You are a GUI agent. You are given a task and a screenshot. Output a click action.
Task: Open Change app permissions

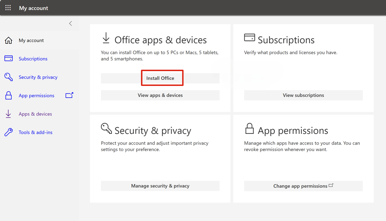pos(303,186)
